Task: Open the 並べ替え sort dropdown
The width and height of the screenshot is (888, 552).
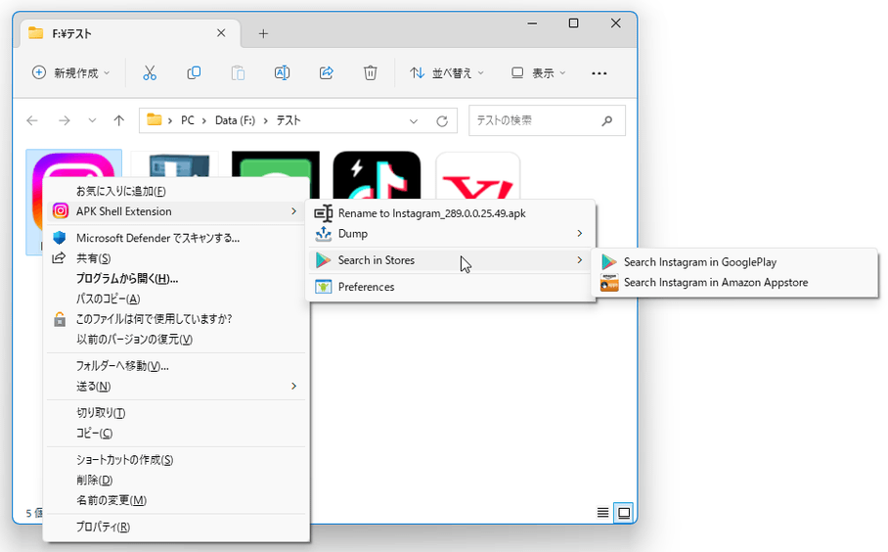Action: (447, 73)
